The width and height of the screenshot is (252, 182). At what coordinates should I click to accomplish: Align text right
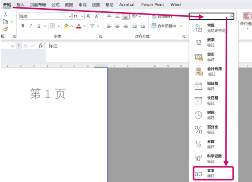125,26
